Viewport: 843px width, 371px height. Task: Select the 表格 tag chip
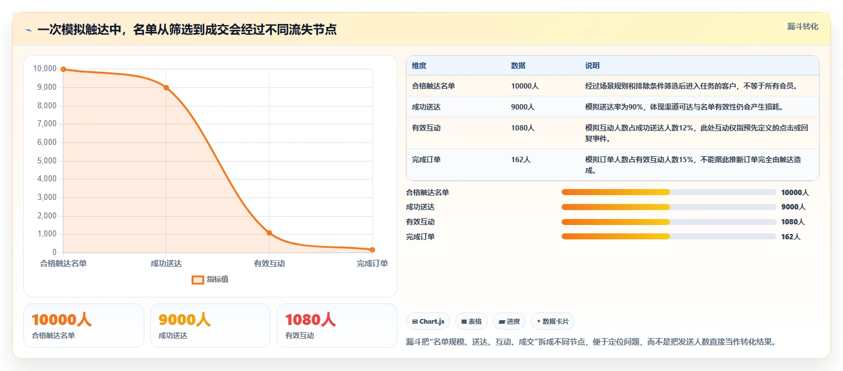point(472,321)
